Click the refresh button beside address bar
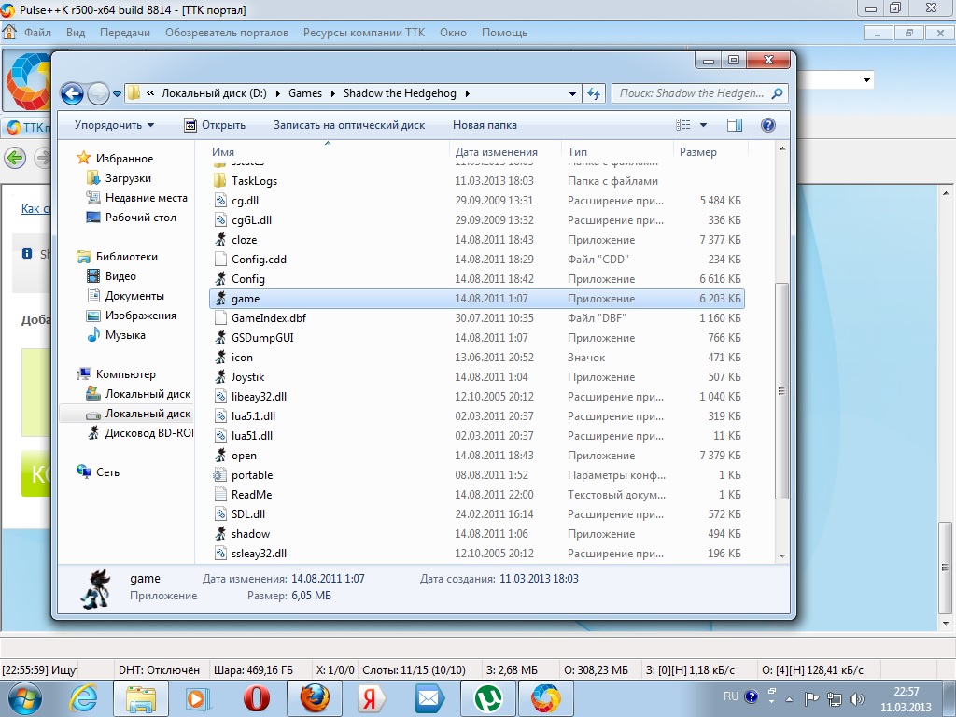The image size is (956, 717). point(594,93)
